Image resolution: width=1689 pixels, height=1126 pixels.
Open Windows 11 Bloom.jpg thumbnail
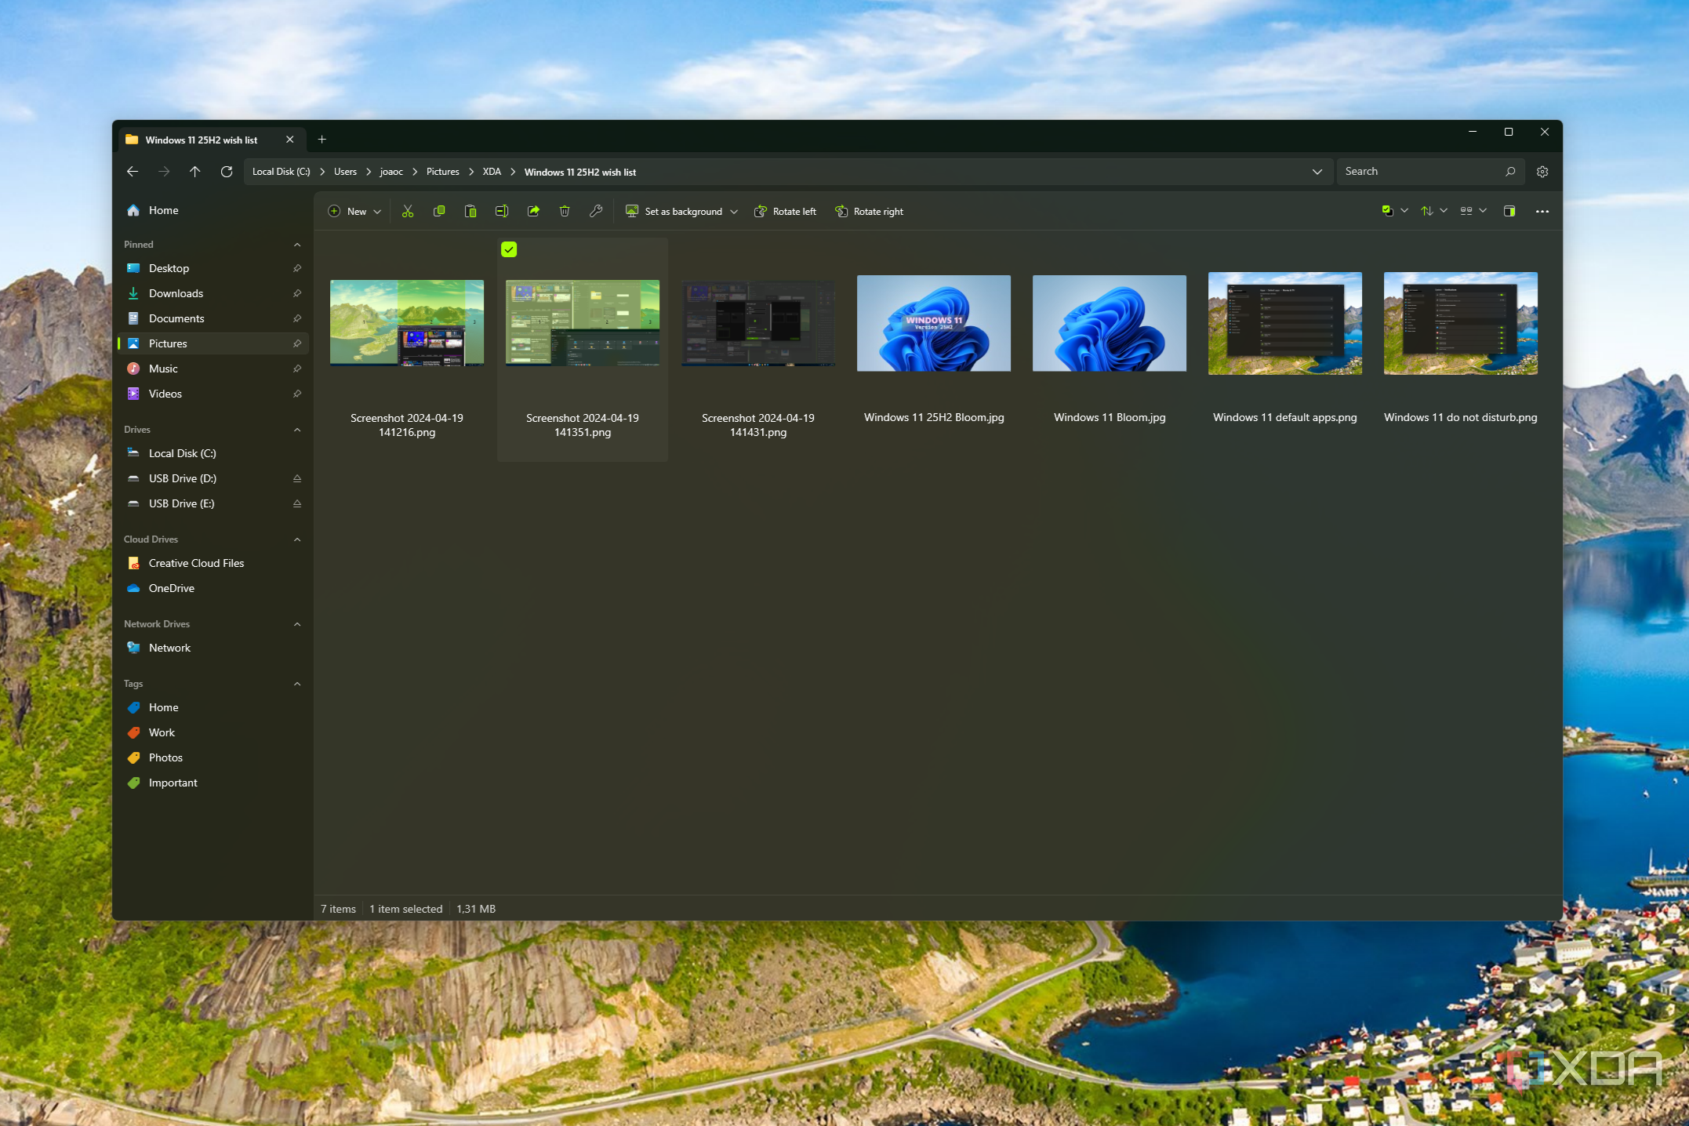(1109, 323)
